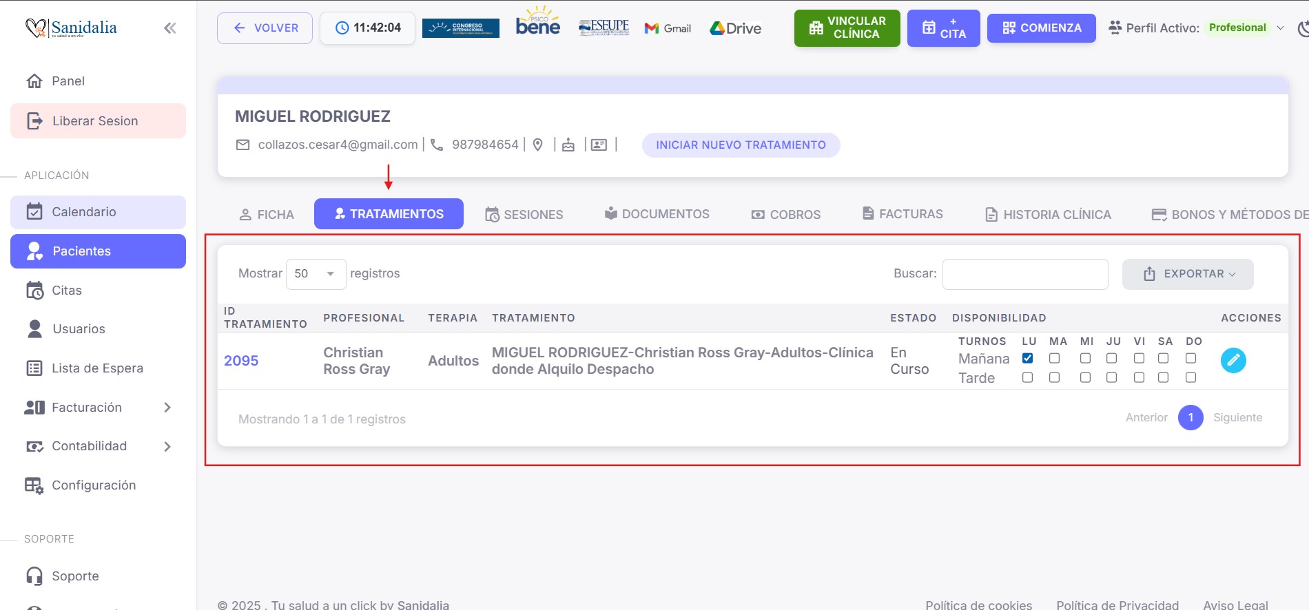The image size is (1309, 610).
Task: Collapse the sidebar with the double-chevron icon
Action: click(x=169, y=28)
